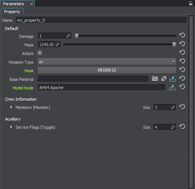Reset the Mask value
This screenshot has height=189, width=195.
(182, 70)
